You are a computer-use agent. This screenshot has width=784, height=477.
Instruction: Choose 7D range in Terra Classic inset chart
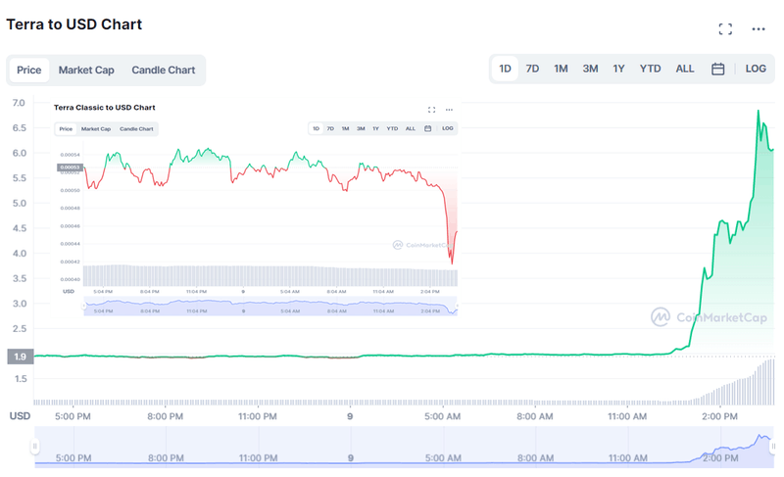point(330,128)
